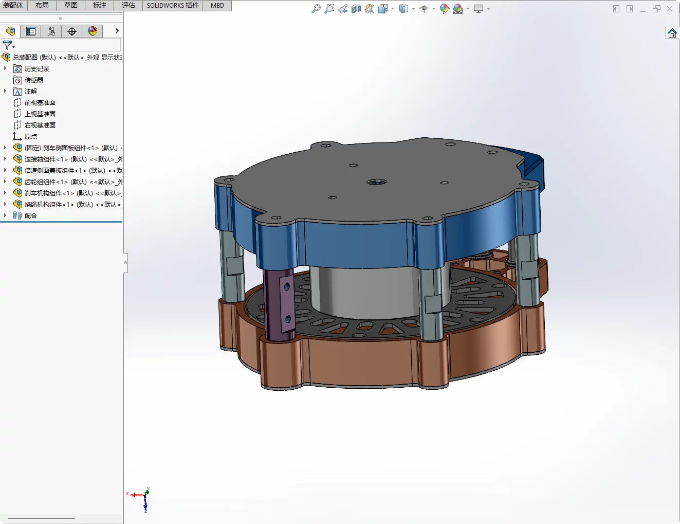Click the View Orientation cube icon
680x524 pixels.
383,9
